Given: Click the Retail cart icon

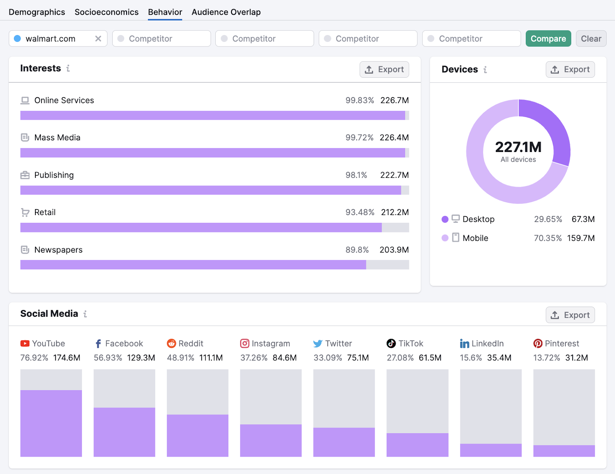Looking at the screenshot, I should point(25,212).
